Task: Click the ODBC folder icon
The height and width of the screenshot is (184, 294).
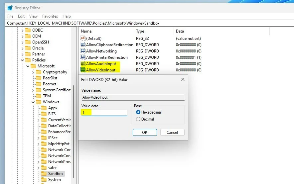Action: point(28,30)
